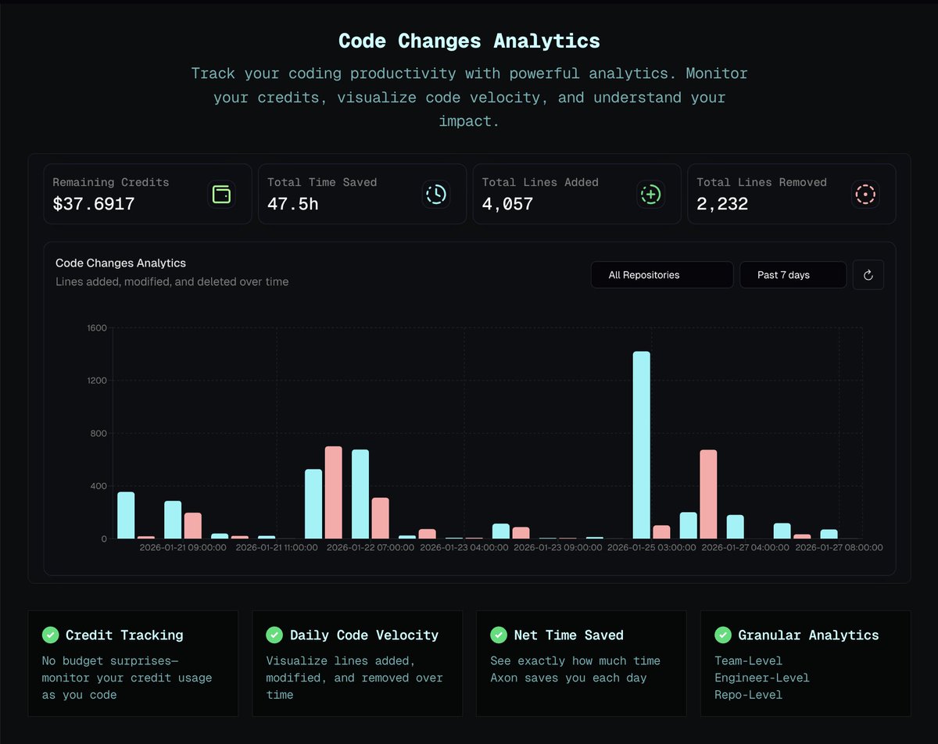Click the plus-circle icon beside Total Lines Added
Viewport: 938px width, 744px height.
coord(650,194)
